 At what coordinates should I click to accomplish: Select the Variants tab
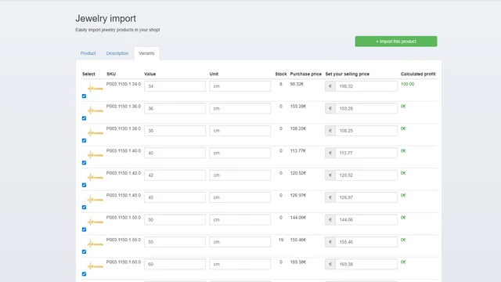[x=146, y=53]
